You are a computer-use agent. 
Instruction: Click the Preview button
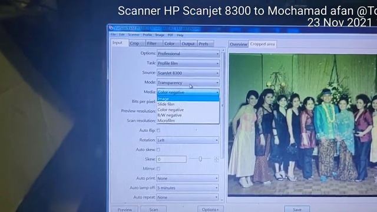pyautogui.click(x=125, y=209)
